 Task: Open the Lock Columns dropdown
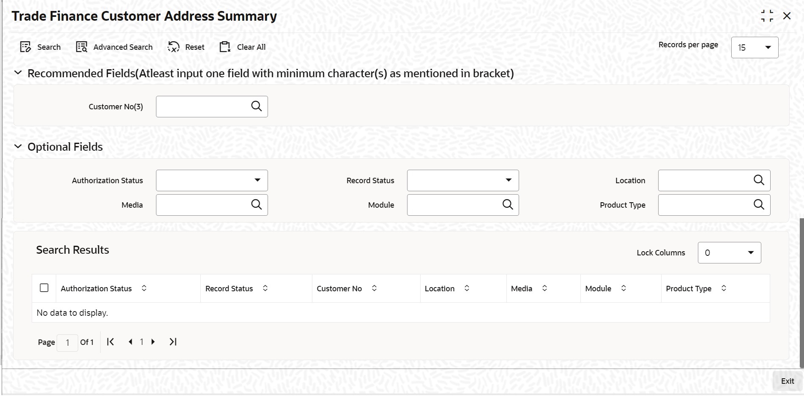751,252
